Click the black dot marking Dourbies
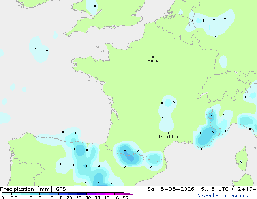Screen dimensions: 257x199 168,133
